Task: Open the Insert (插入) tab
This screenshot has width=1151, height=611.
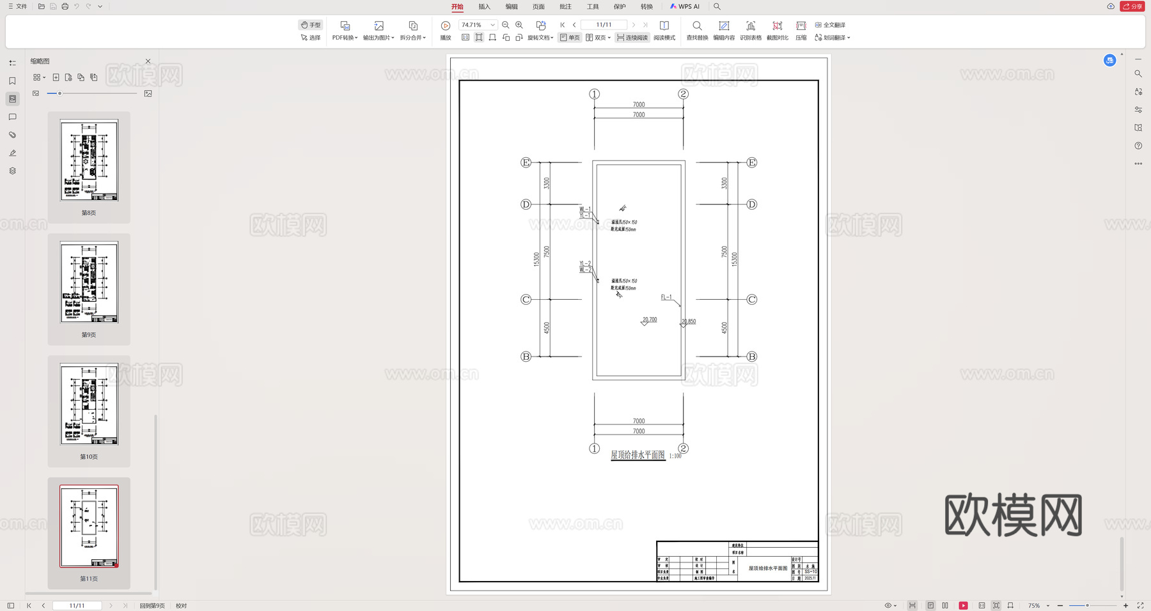Action: [485, 6]
